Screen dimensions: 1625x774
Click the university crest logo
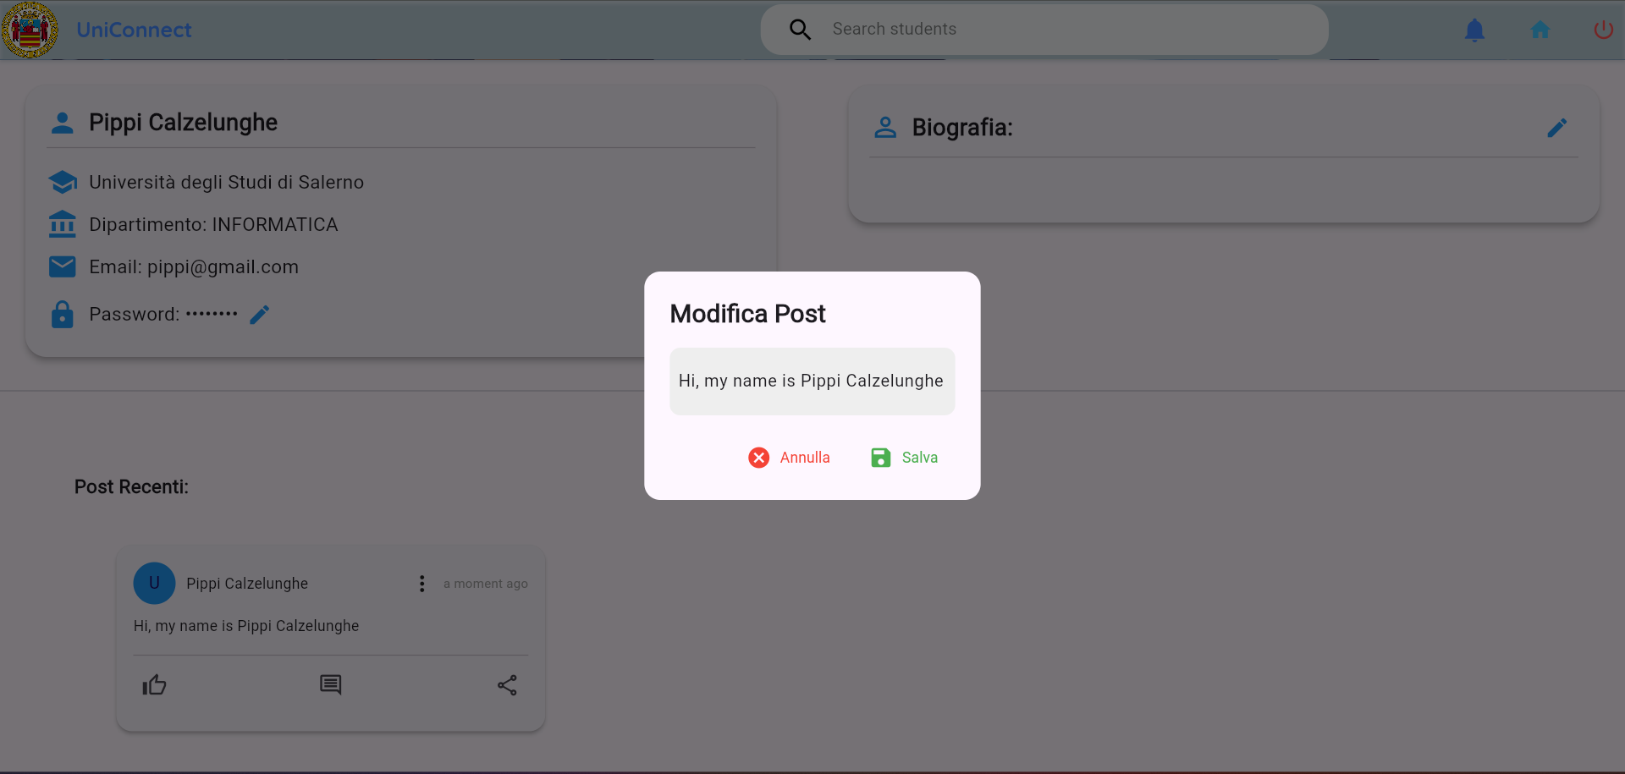coord(30,30)
